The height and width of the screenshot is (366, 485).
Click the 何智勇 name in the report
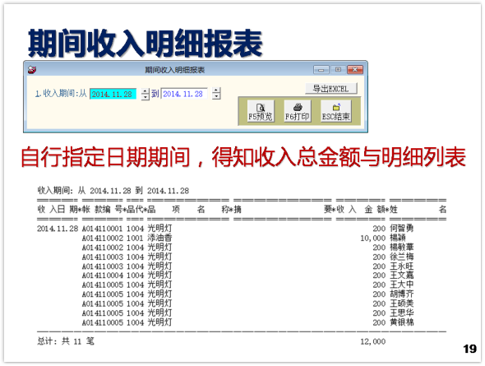tap(401, 229)
